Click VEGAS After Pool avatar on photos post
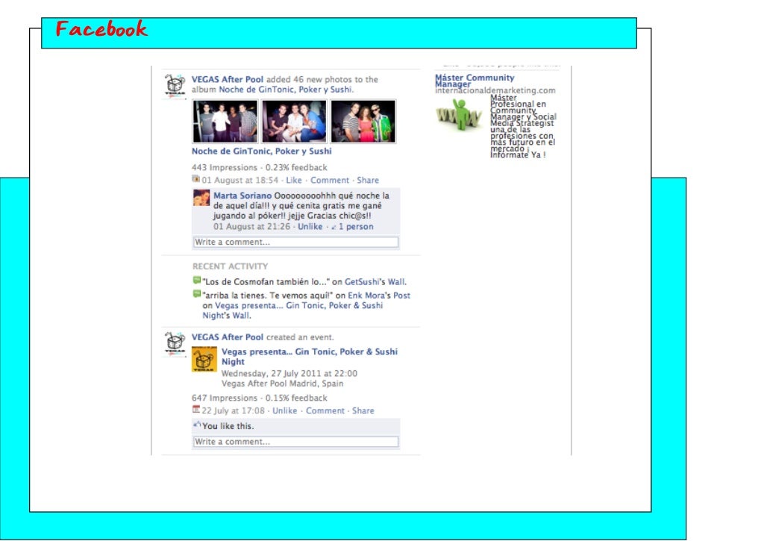This screenshot has height=541, width=764. (x=175, y=87)
